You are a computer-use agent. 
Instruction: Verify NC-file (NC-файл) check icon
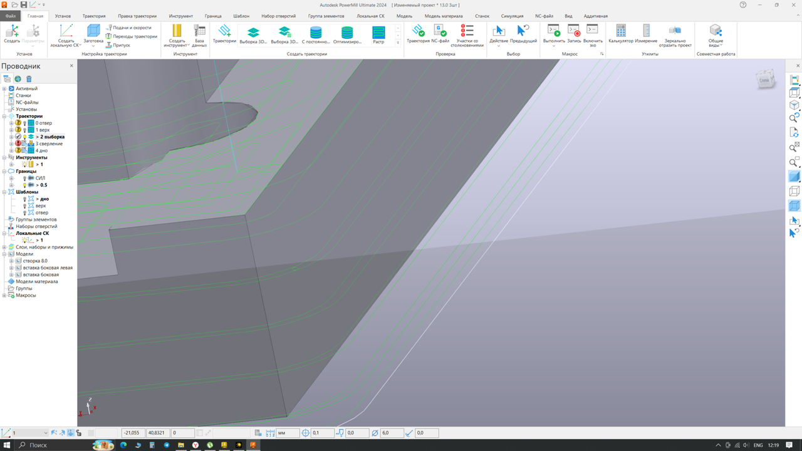pyautogui.click(x=440, y=34)
